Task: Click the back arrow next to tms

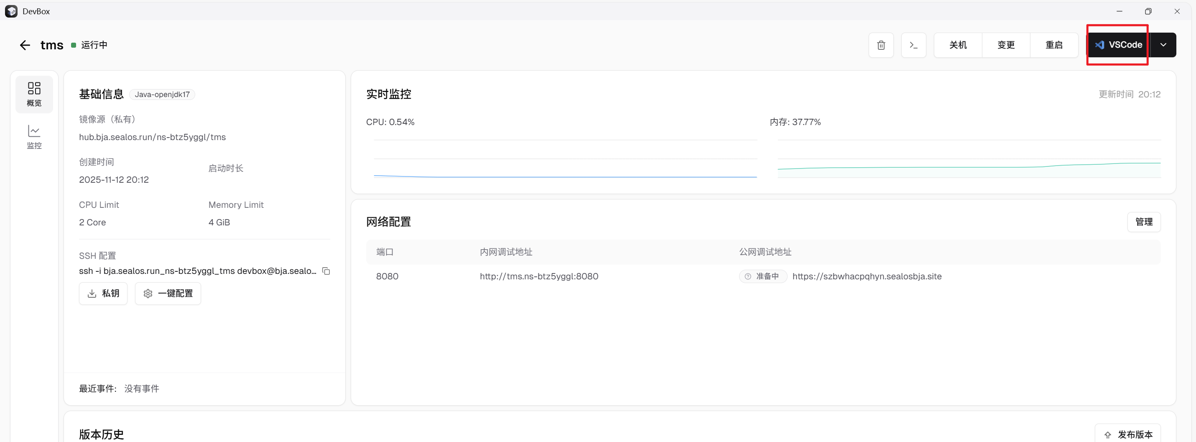Action: [25, 45]
